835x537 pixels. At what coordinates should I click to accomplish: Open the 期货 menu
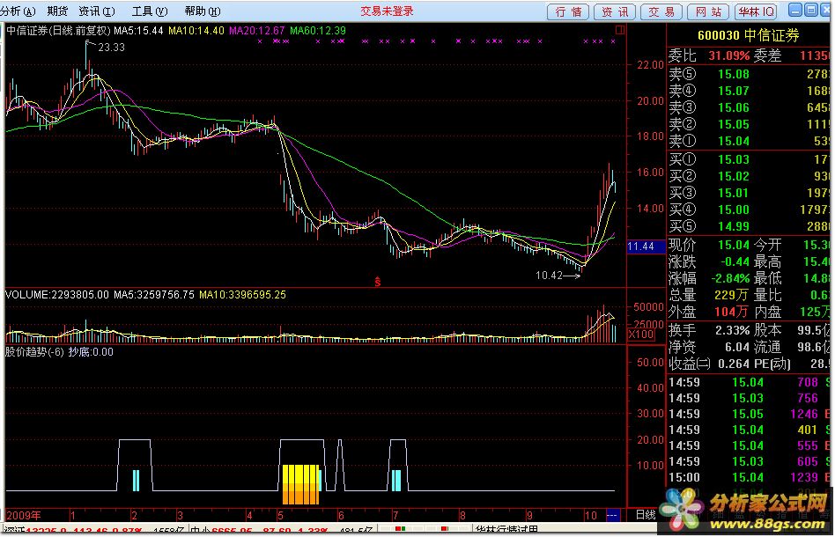point(57,11)
